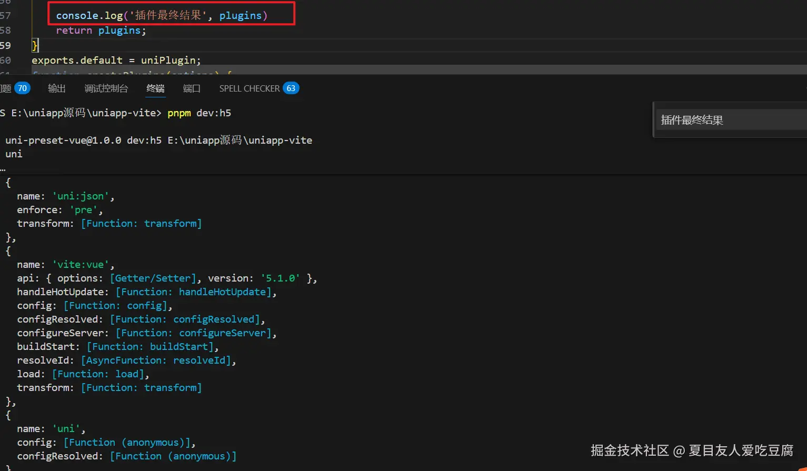Open the SPELL CHECKER panel tab
This screenshot has height=471, width=807.
coord(250,88)
